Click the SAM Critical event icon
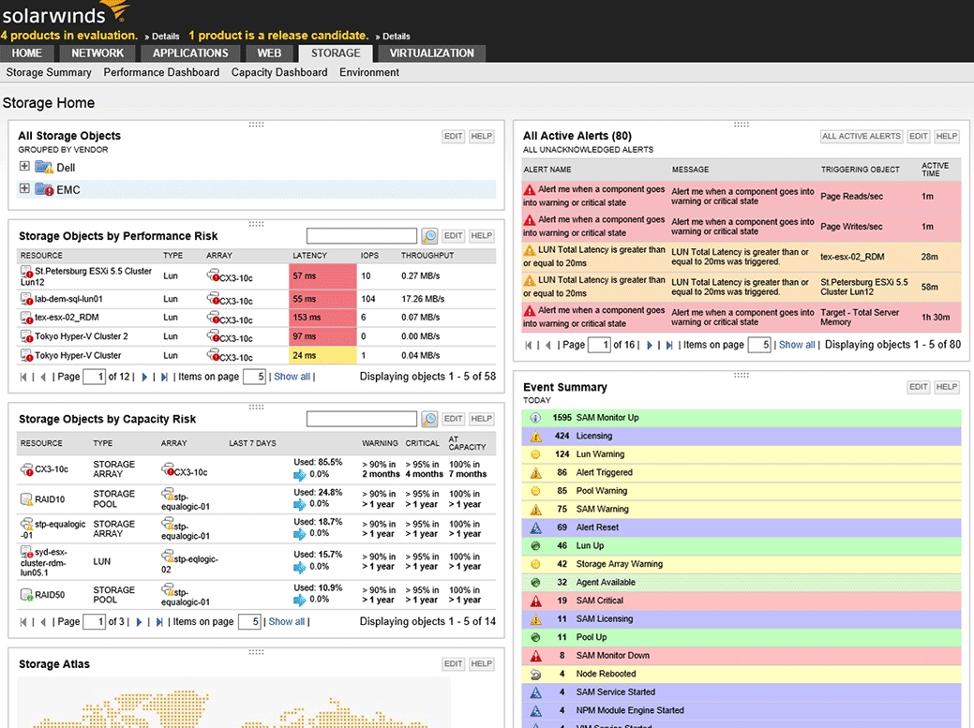The width and height of the screenshot is (974, 728). click(x=535, y=601)
